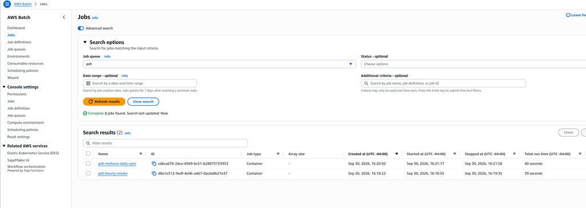586x208 pixels.
Task: Click the sort icon on Stopped at column
Action: coord(514,154)
